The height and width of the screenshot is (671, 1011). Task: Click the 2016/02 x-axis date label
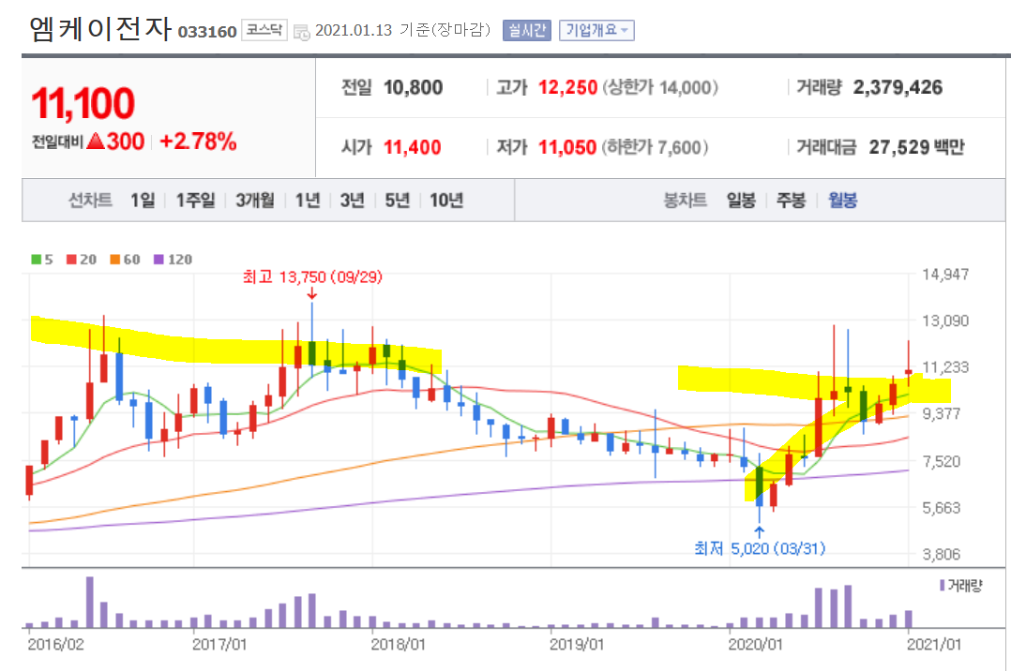click(55, 645)
